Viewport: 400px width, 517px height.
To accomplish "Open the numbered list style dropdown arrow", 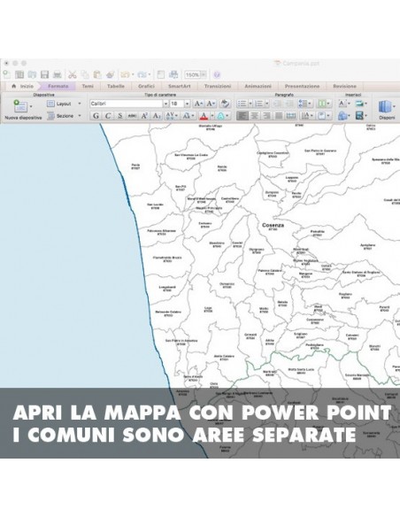I will click(x=267, y=104).
